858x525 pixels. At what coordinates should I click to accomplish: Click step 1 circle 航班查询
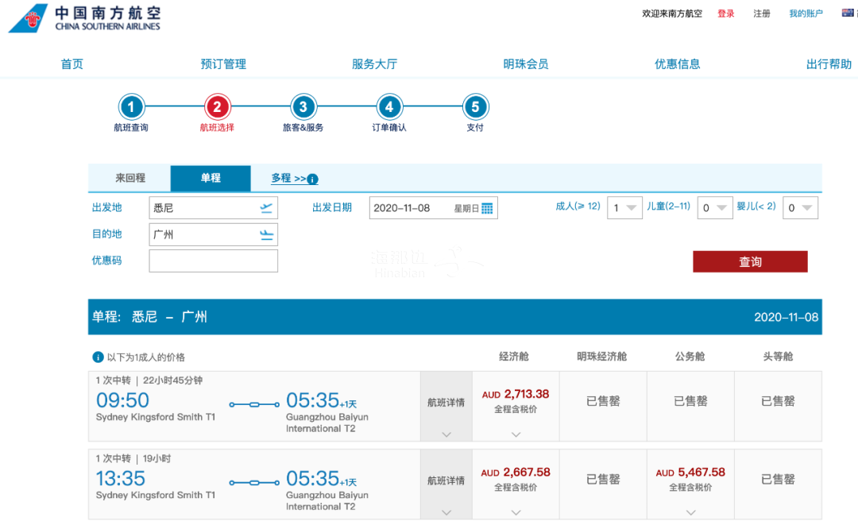coord(131,106)
